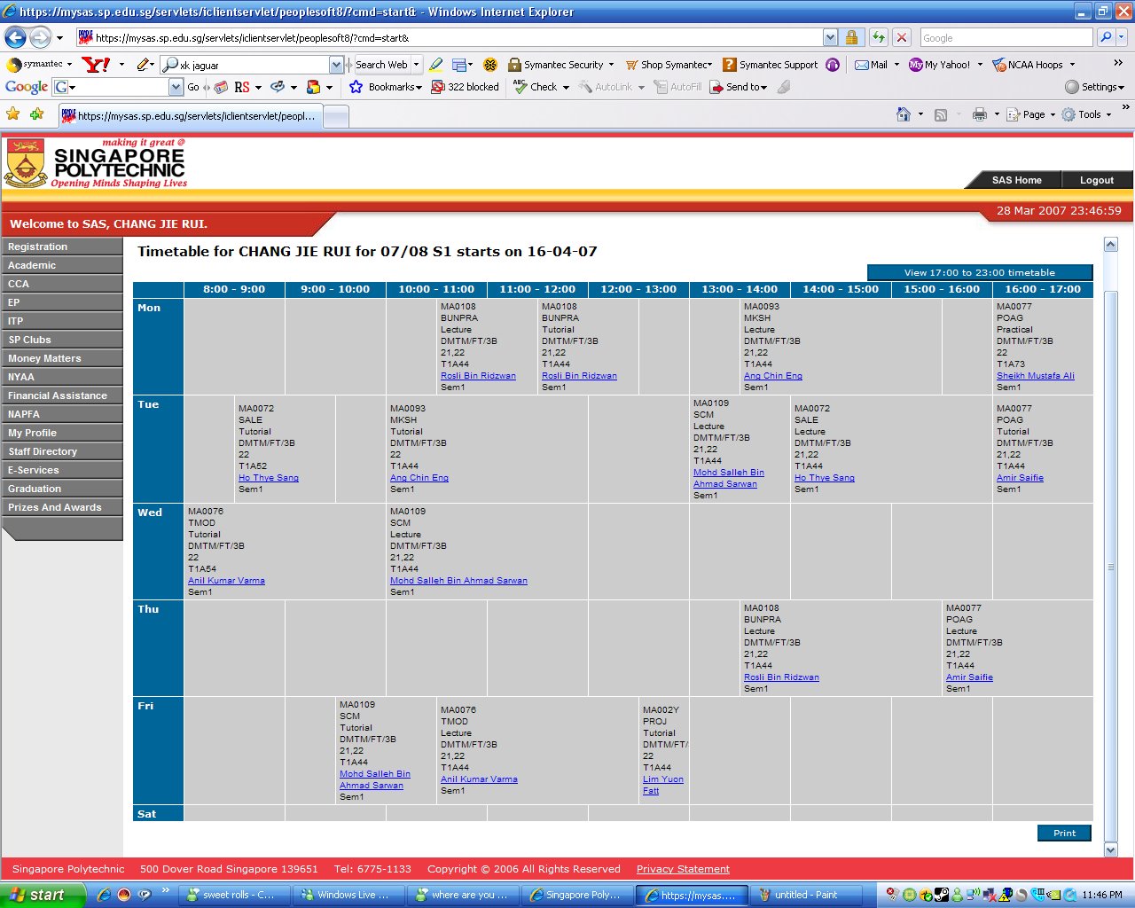The image size is (1135, 908).
Task: Click the IE Print icon
Action: coord(979,114)
